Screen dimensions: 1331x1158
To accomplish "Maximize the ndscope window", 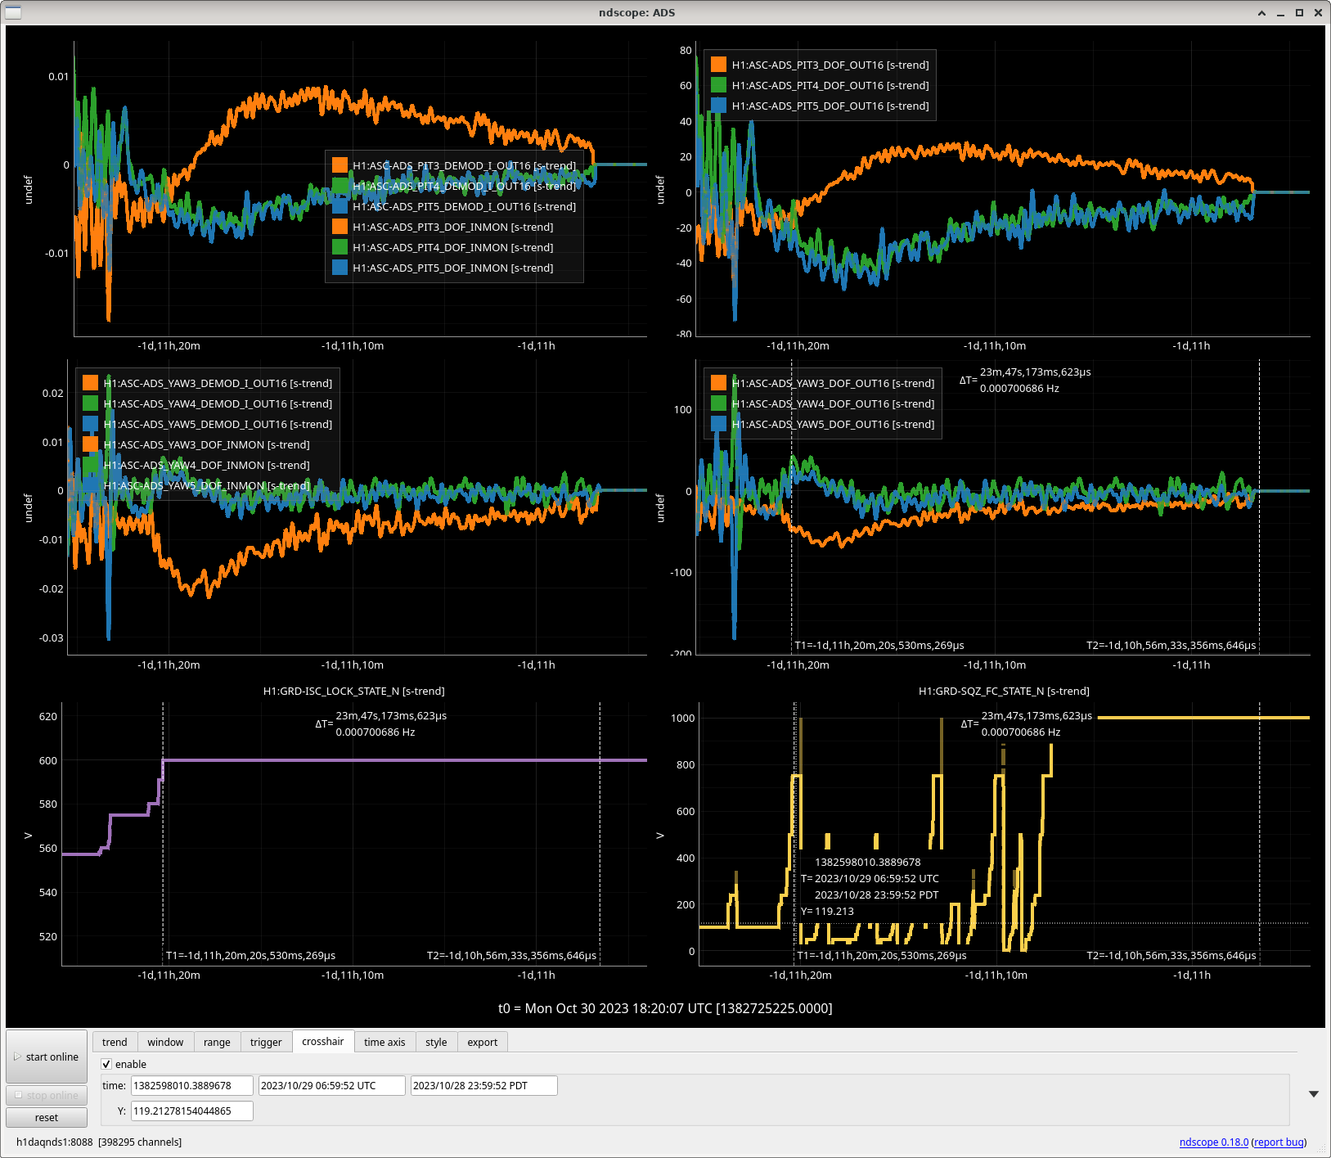I will click(1299, 12).
